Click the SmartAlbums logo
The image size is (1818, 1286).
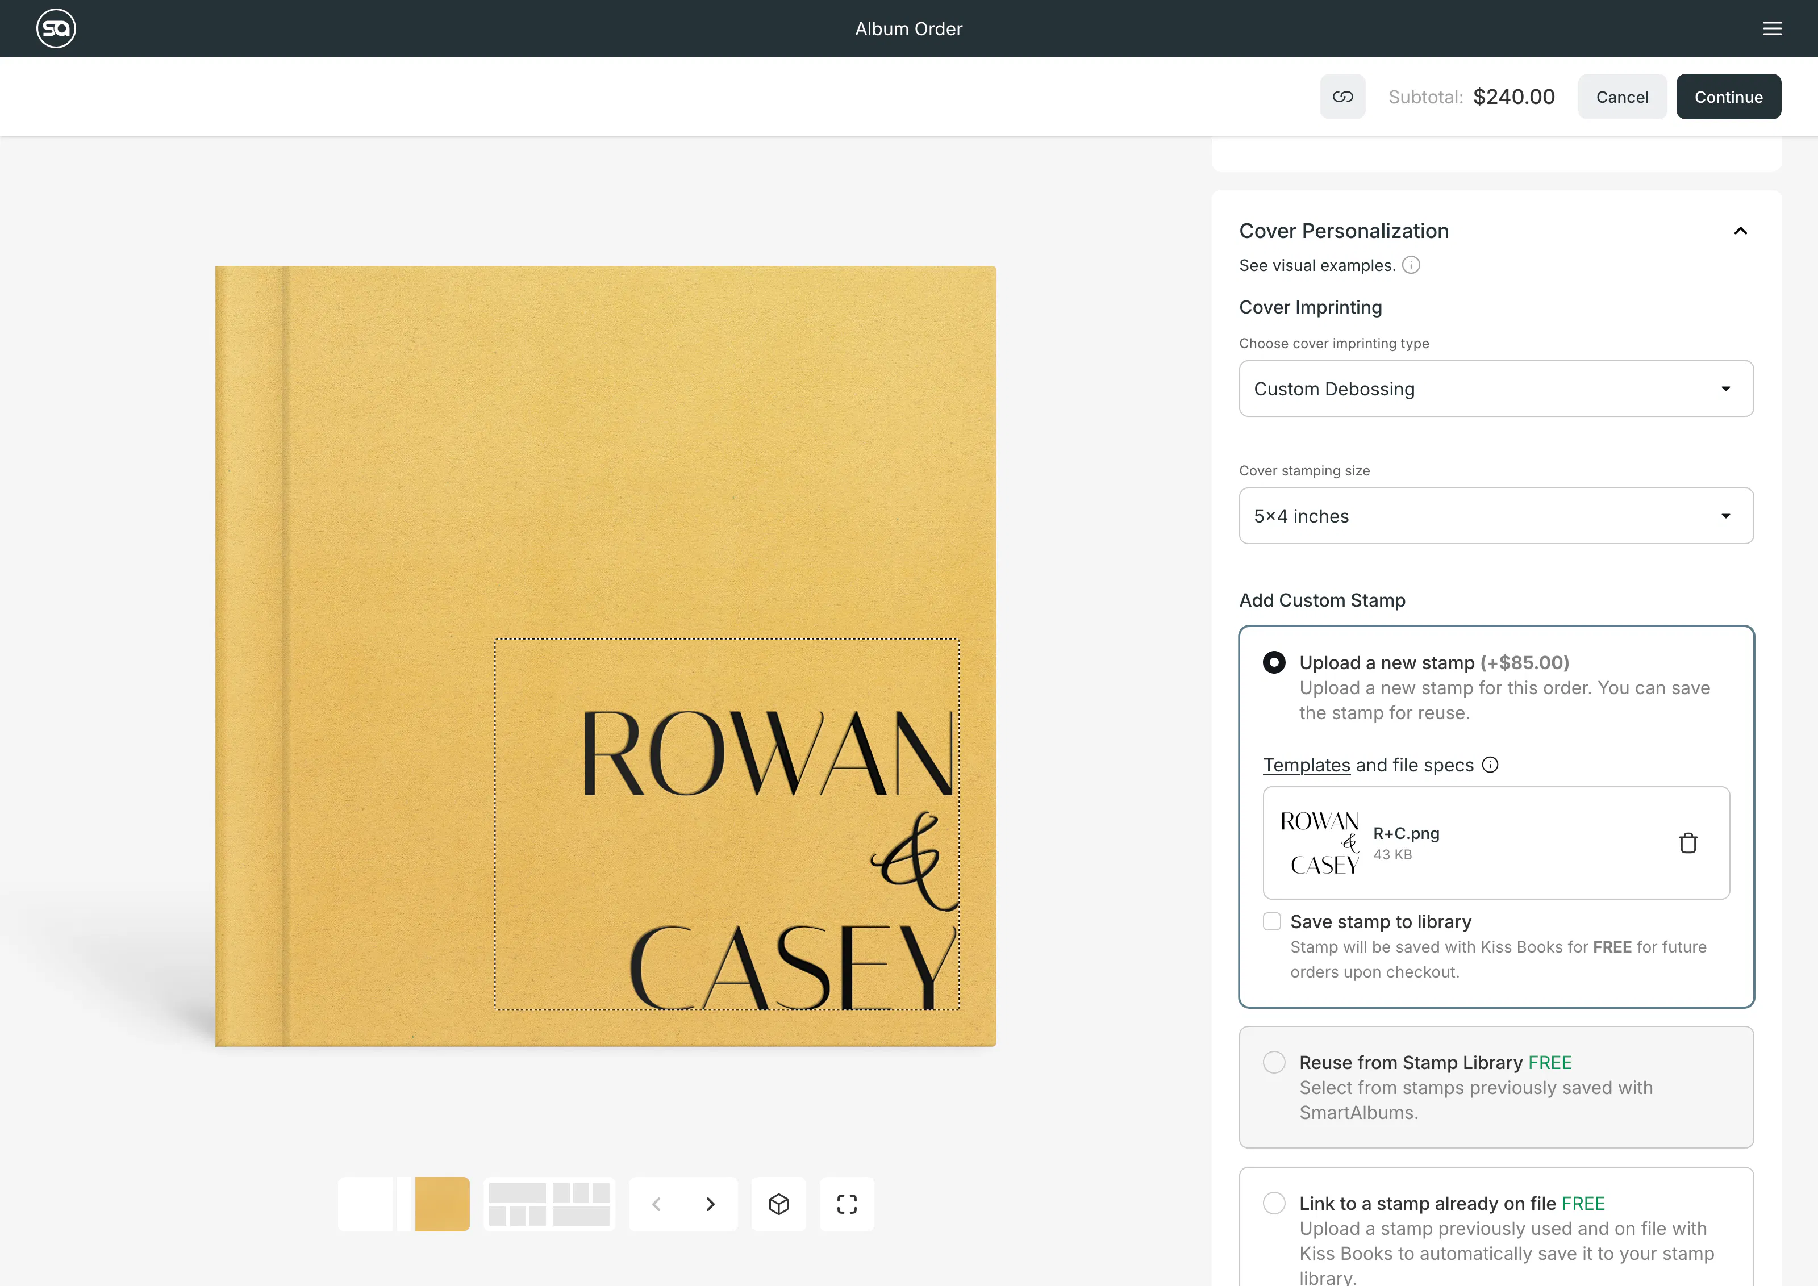(x=56, y=28)
